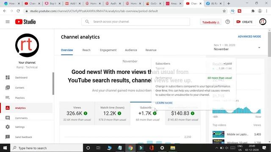
Task: Switch to the Reach tab
Action: (x=86, y=50)
